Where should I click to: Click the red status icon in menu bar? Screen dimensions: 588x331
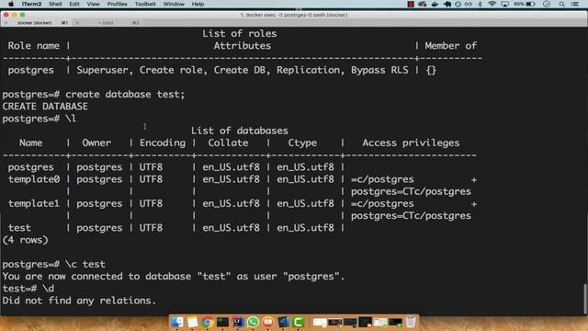pos(411,4)
